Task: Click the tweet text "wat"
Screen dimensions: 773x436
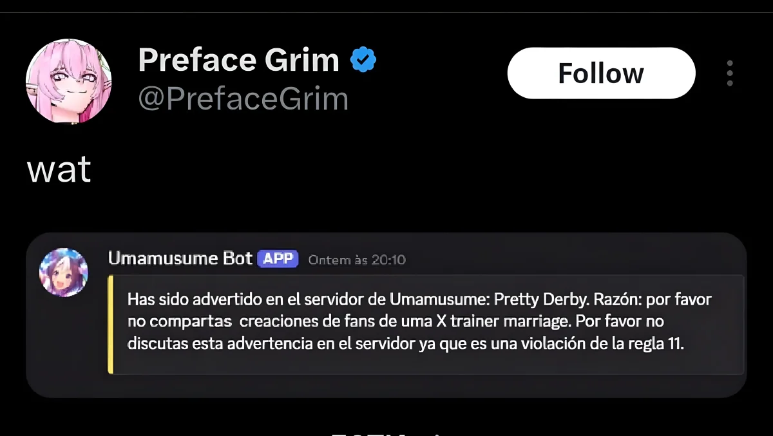Action: tap(59, 170)
